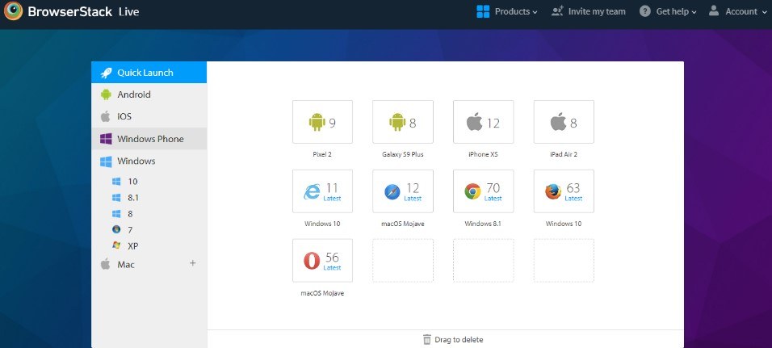Click the iPhone XS label

pyautogui.click(x=484, y=154)
